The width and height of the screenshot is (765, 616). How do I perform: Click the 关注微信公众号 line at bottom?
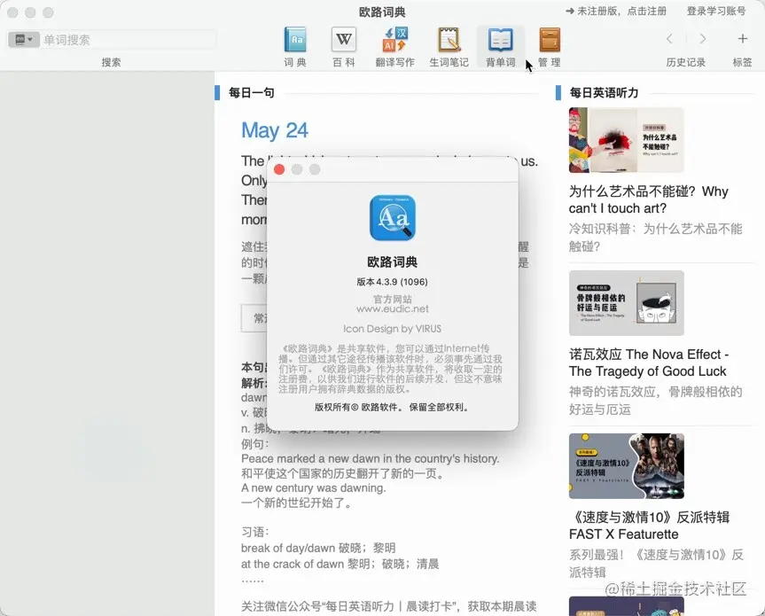389,606
